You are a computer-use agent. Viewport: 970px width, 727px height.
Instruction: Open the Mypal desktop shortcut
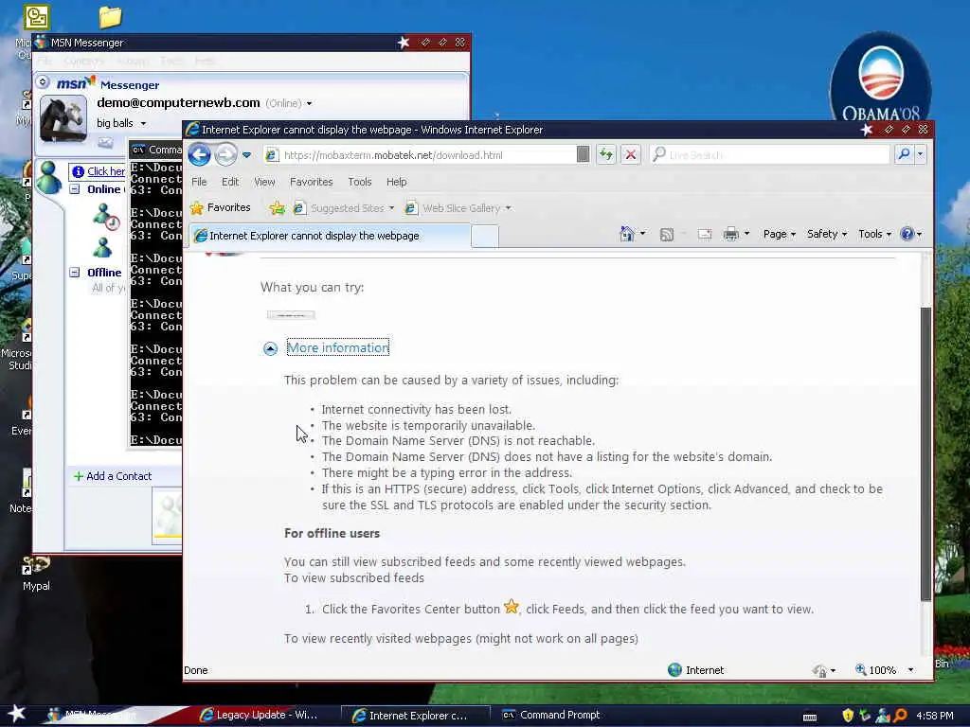pyautogui.click(x=36, y=573)
